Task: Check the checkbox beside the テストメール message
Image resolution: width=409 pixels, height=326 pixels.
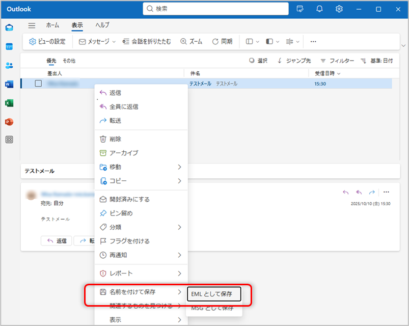Action: pyautogui.click(x=38, y=84)
